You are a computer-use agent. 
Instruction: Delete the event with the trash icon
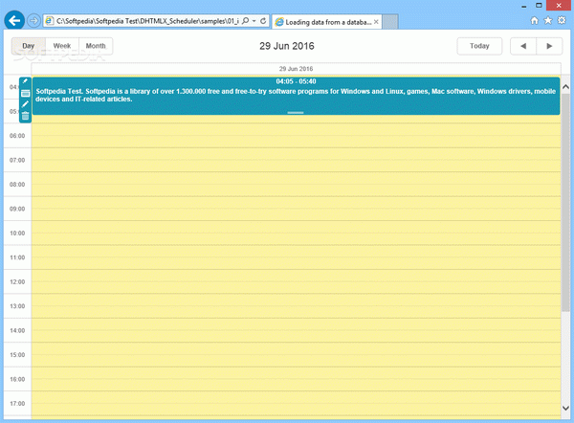point(25,116)
